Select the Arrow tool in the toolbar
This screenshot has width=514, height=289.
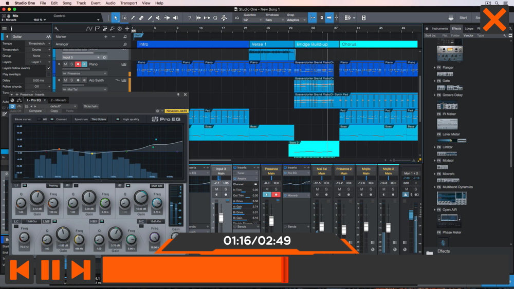[115, 18]
